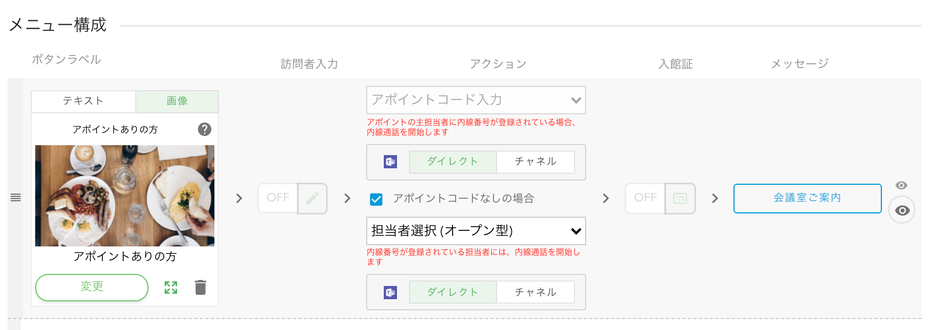Click the pencil edit icon for visitor input

(312, 198)
